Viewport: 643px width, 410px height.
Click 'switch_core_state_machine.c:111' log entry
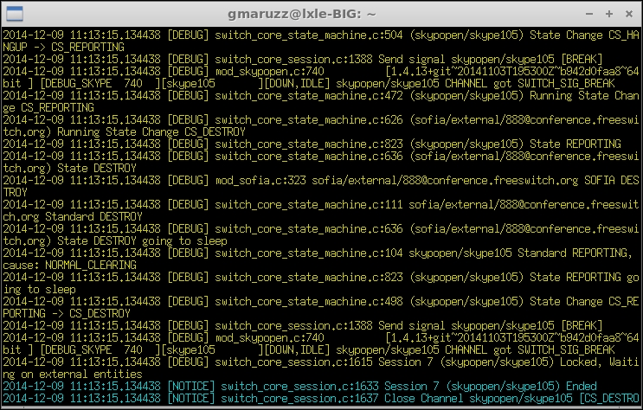309,205
